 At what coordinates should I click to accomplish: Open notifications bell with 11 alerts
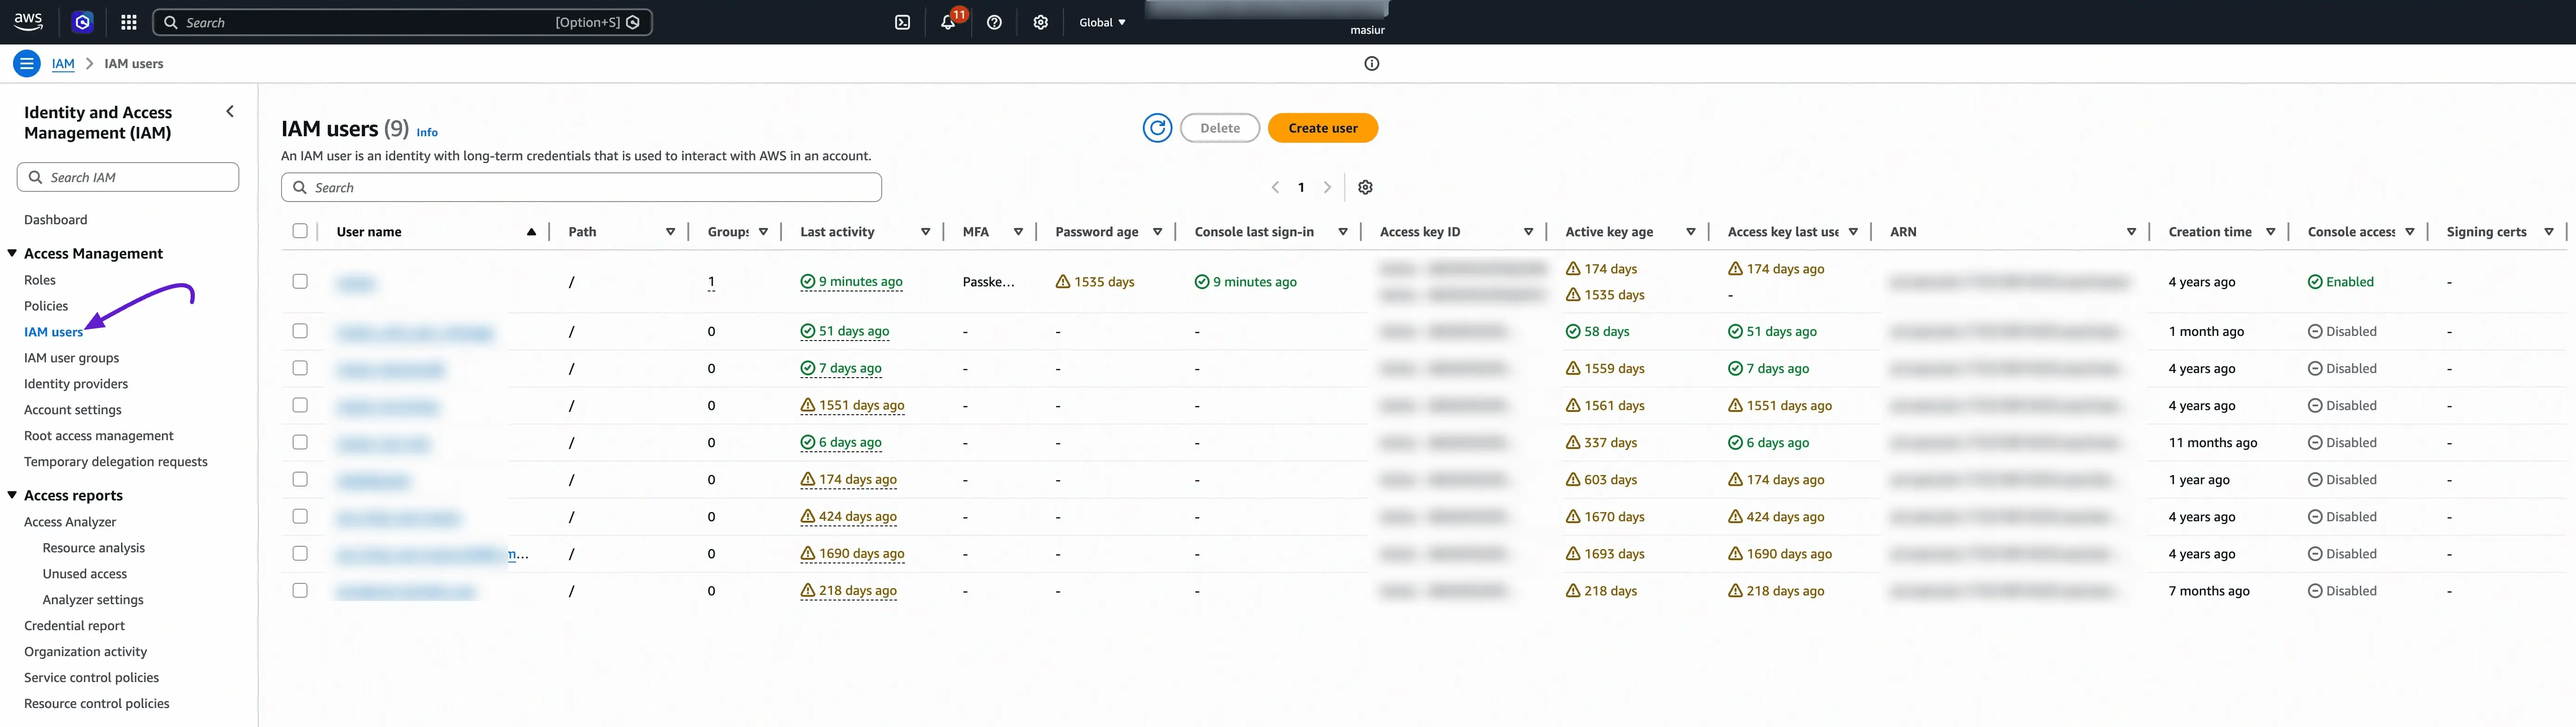[948, 22]
